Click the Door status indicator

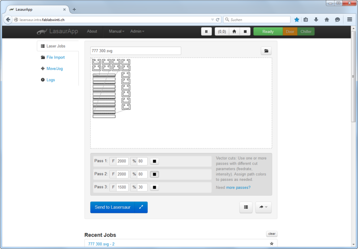(290, 32)
